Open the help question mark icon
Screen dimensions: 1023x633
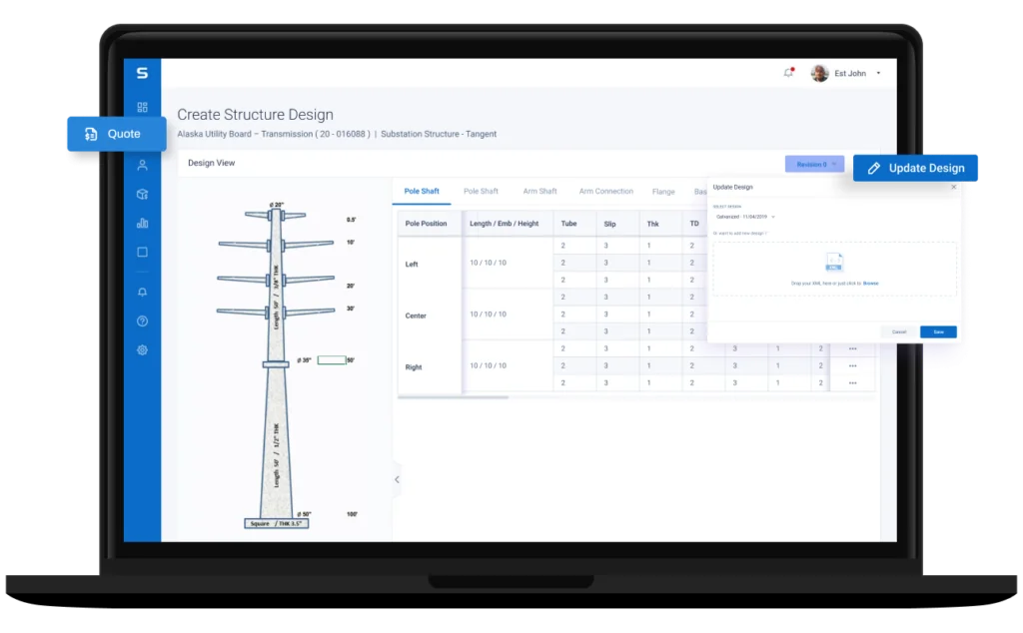click(x=142, y=321)
